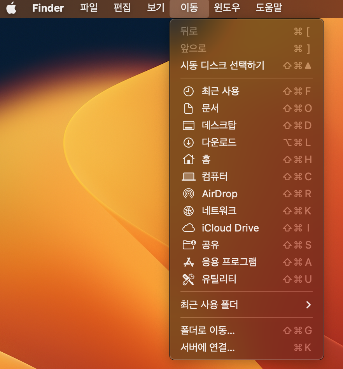Click the 유틸리티 wrench icon

click(x=189, y=279)
